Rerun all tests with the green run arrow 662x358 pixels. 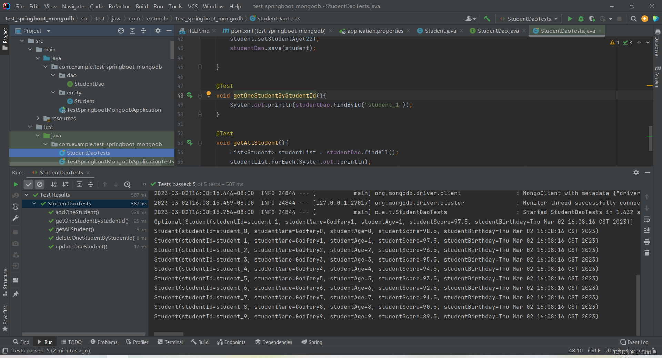point(15,184)
